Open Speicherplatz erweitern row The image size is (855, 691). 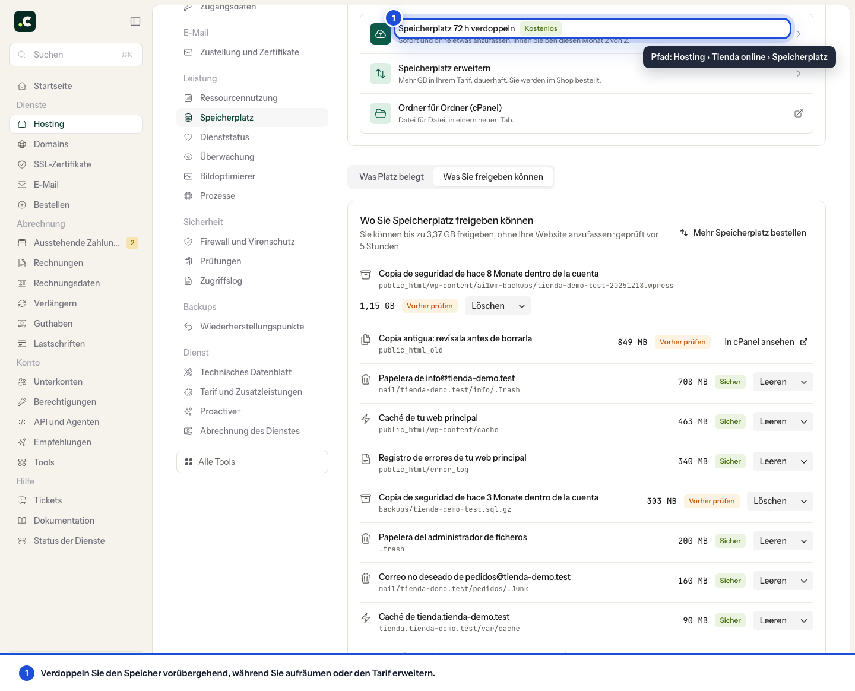(587, 74)
